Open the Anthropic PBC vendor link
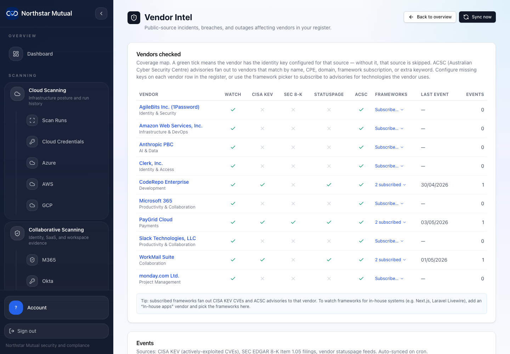 pyautogui.click(x=156, y=144)
